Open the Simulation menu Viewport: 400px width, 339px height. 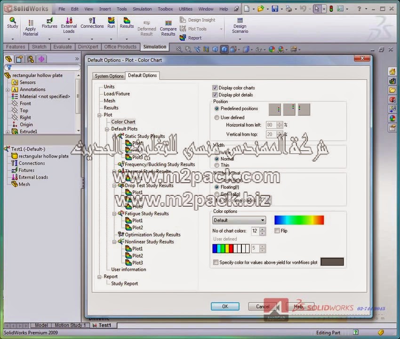pyautogui.click(x=142, y=9)
